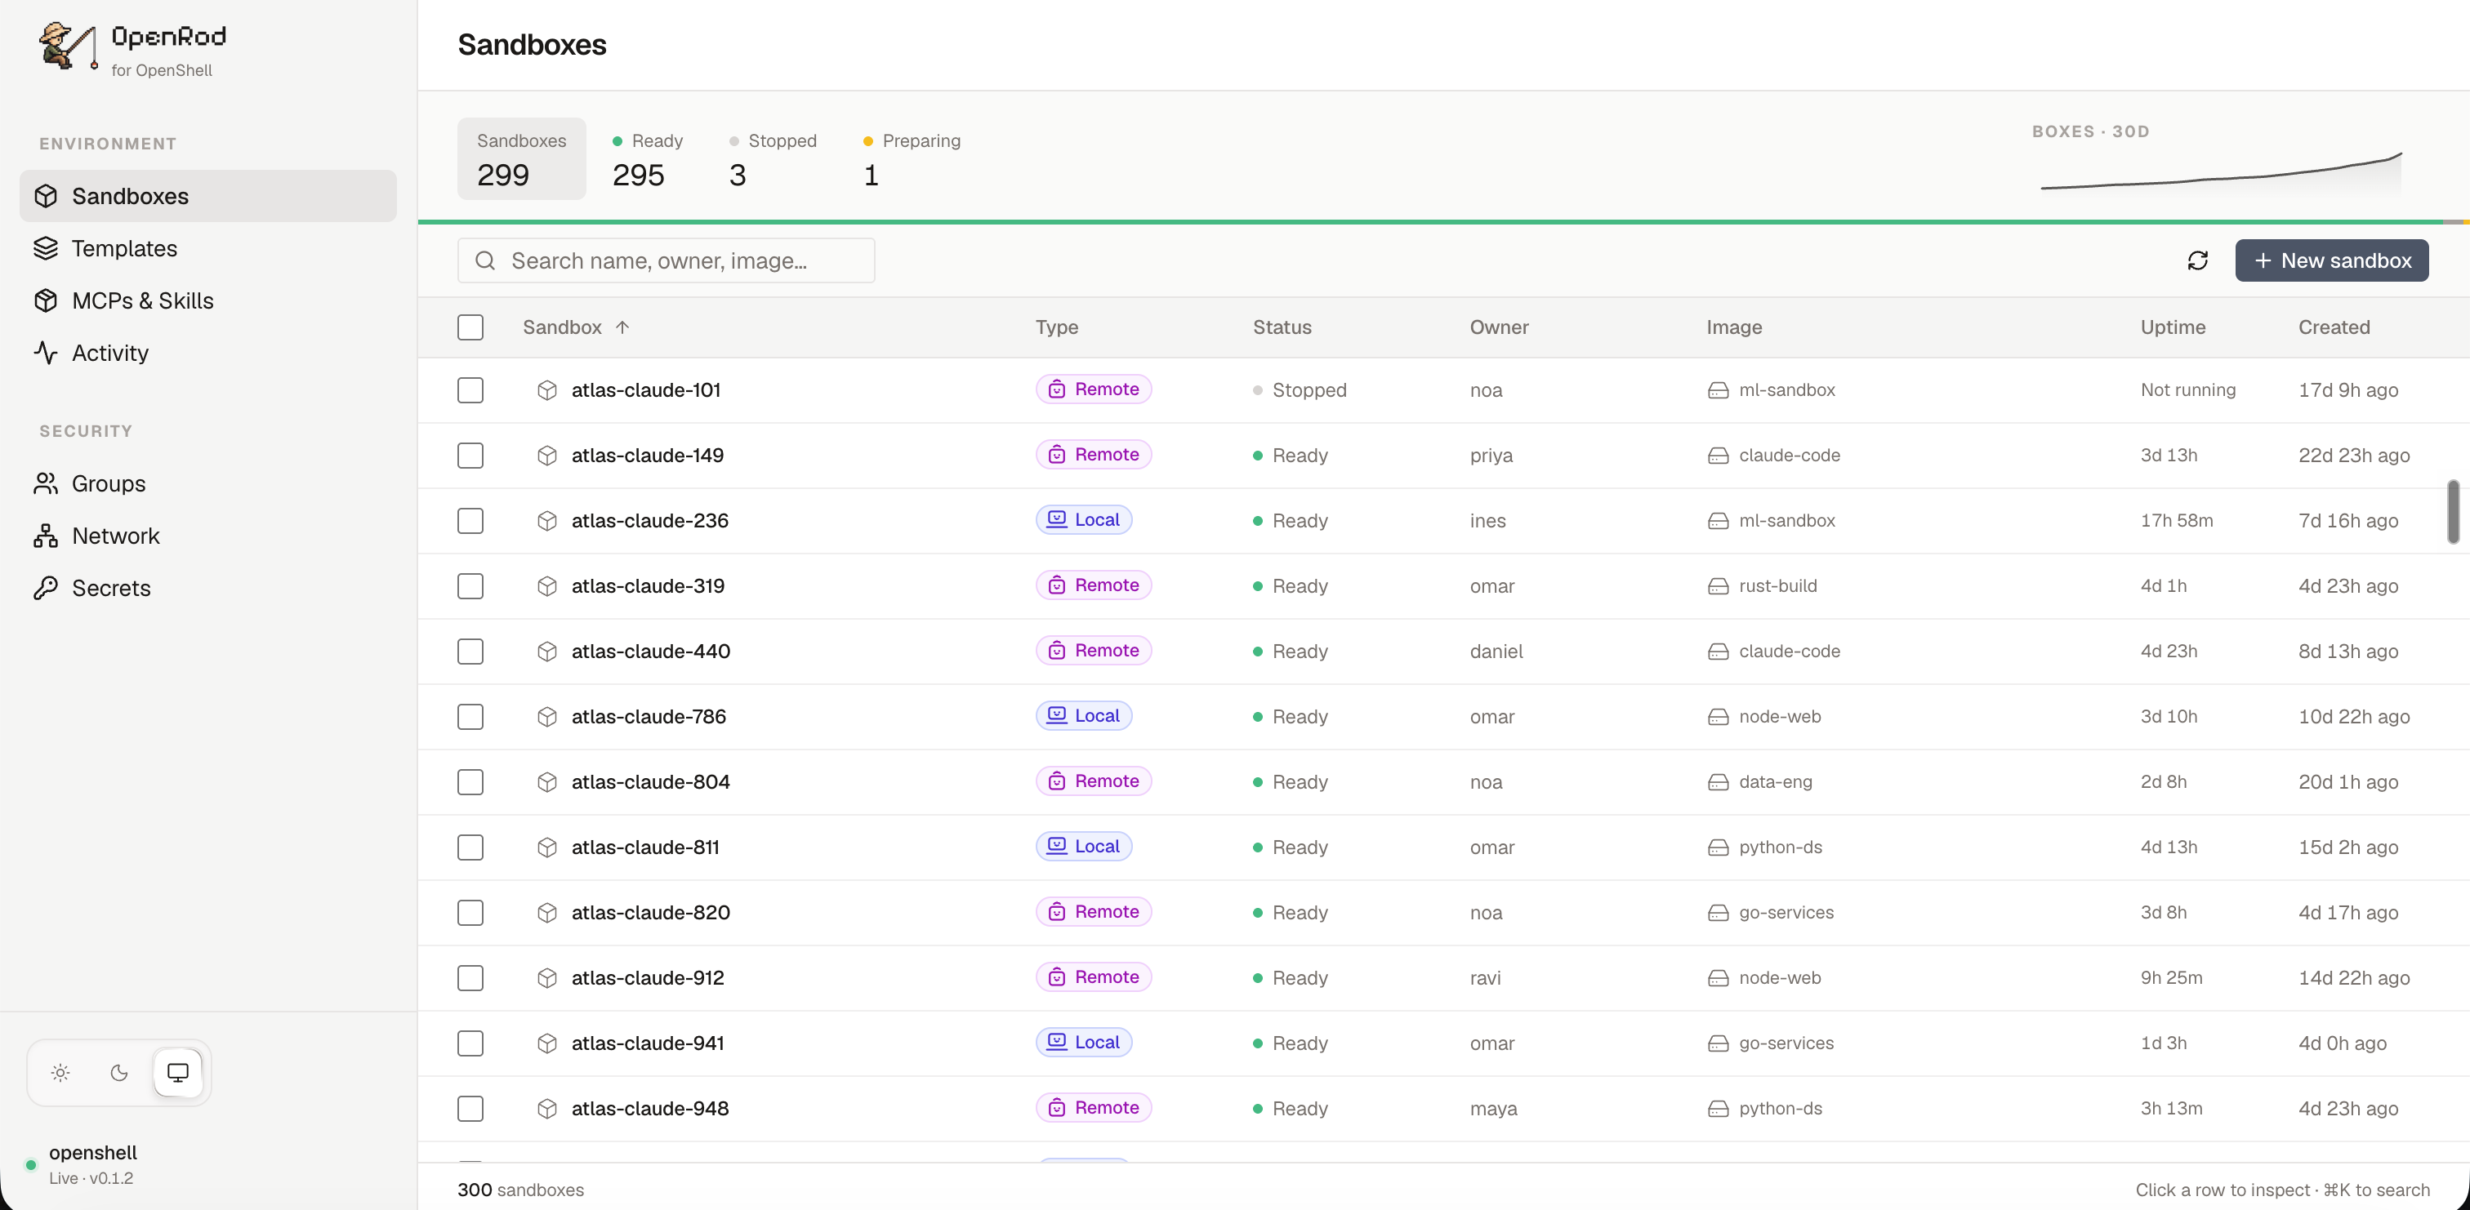Click the refresh sandboxes icon
The image size is (2470, 1210).
coord(2198,260)
